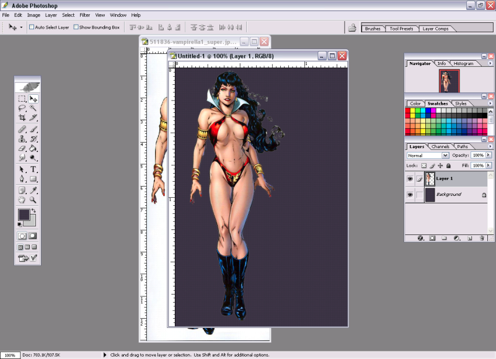Viewport: 496px width, 359px height.
Task: Select the Zoom tool
Action: pyautogui.click(x=33, y=200)
